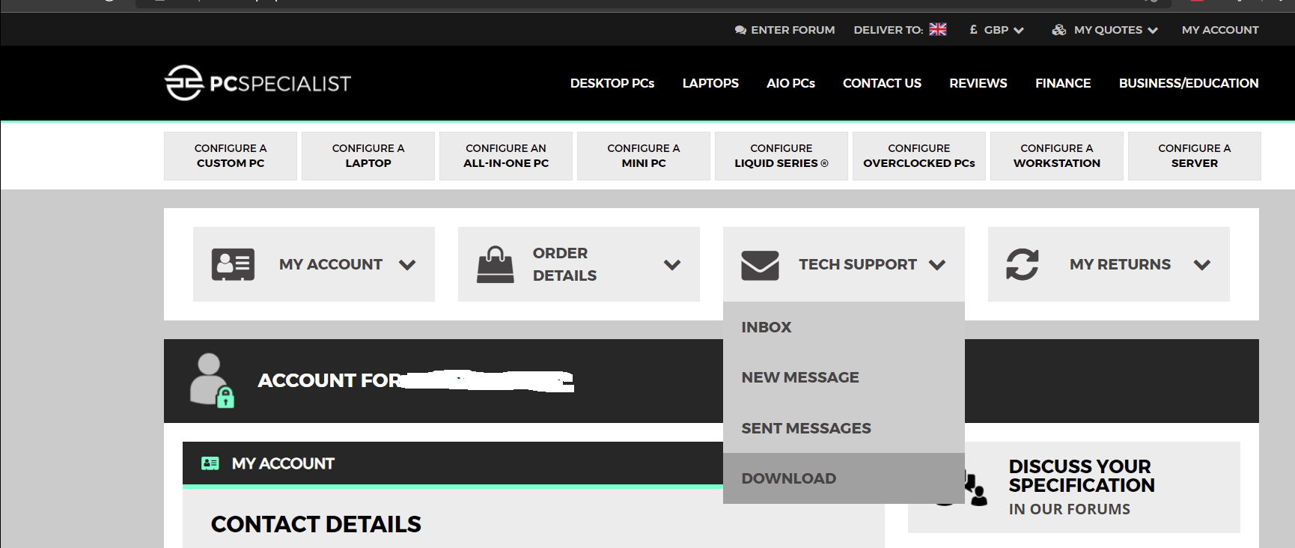Click the Enter Forum link
This screenshot has width=1295, height=548.
pyautogui.click(x=793, y=30)
